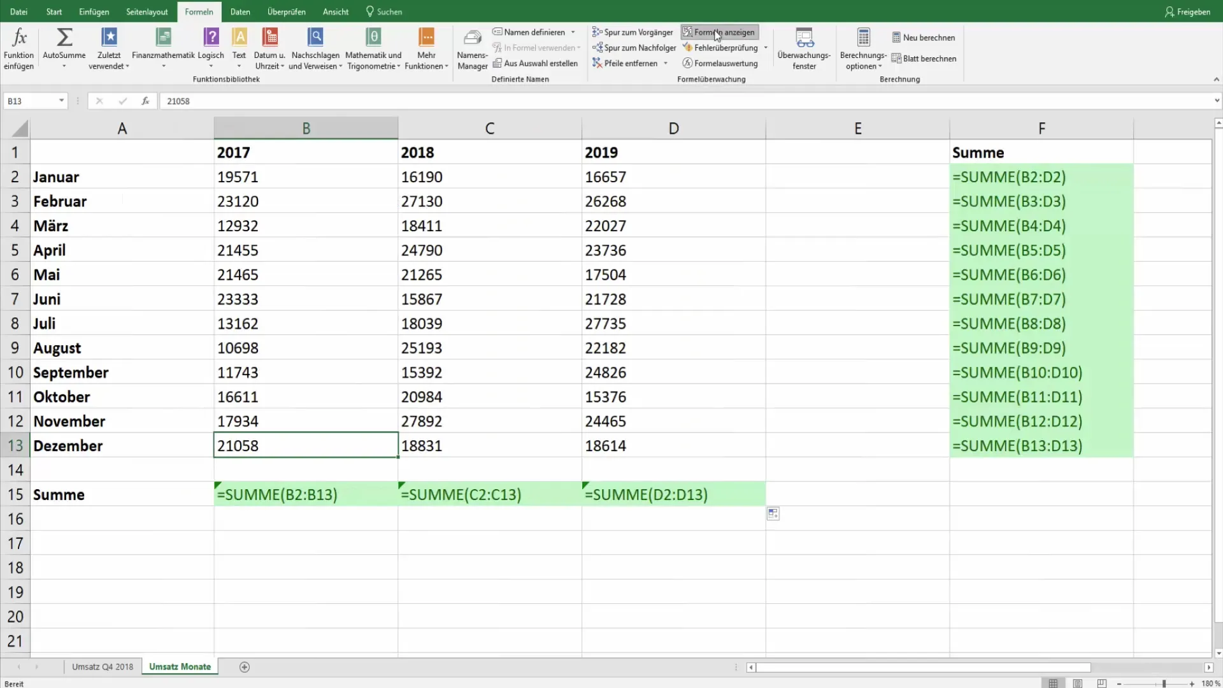This screenshot has width=1223, height=688.
Task: Click the zoom in plus button
Action: click(1192, 684)
